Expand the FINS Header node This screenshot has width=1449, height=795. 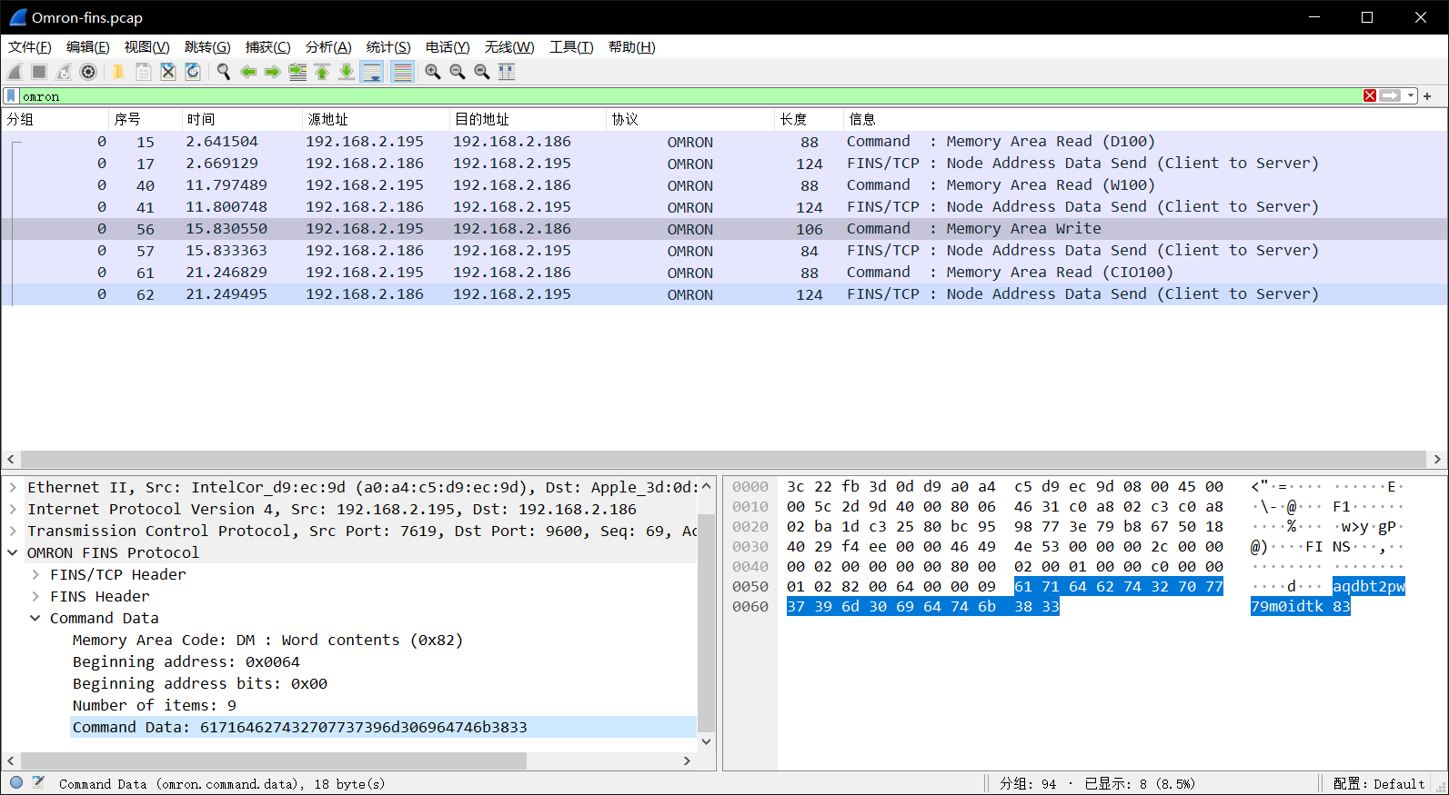tap(35, 596)
